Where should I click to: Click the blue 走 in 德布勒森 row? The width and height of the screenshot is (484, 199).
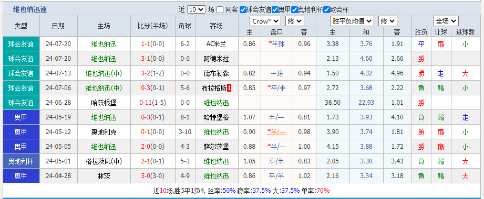click(440, 73)
